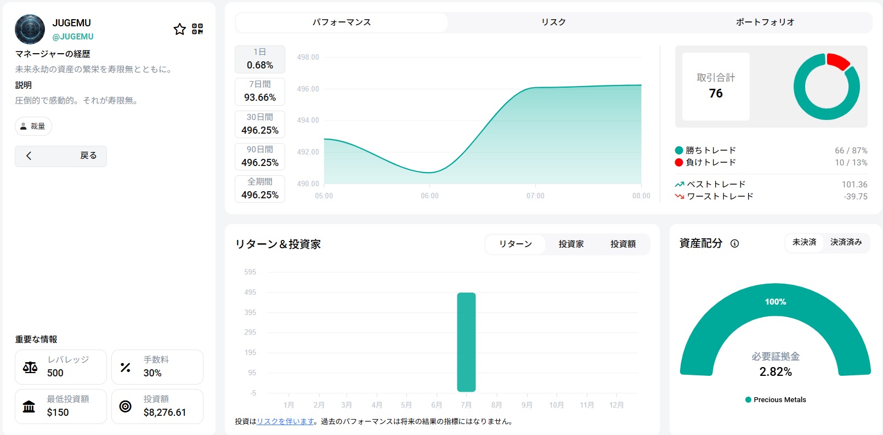Click the JUGEMU manager name

pos(71,23)
